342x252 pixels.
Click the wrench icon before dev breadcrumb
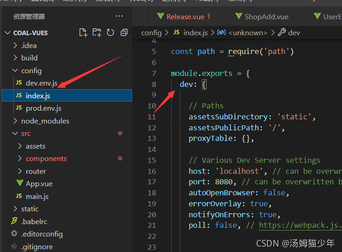tap(282, 32)
